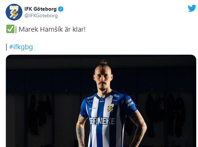The height and width of the screenshot is (147, 198).
Task: Select the tweet text Marek Hamšík är klar!
Action: point(52,29)
